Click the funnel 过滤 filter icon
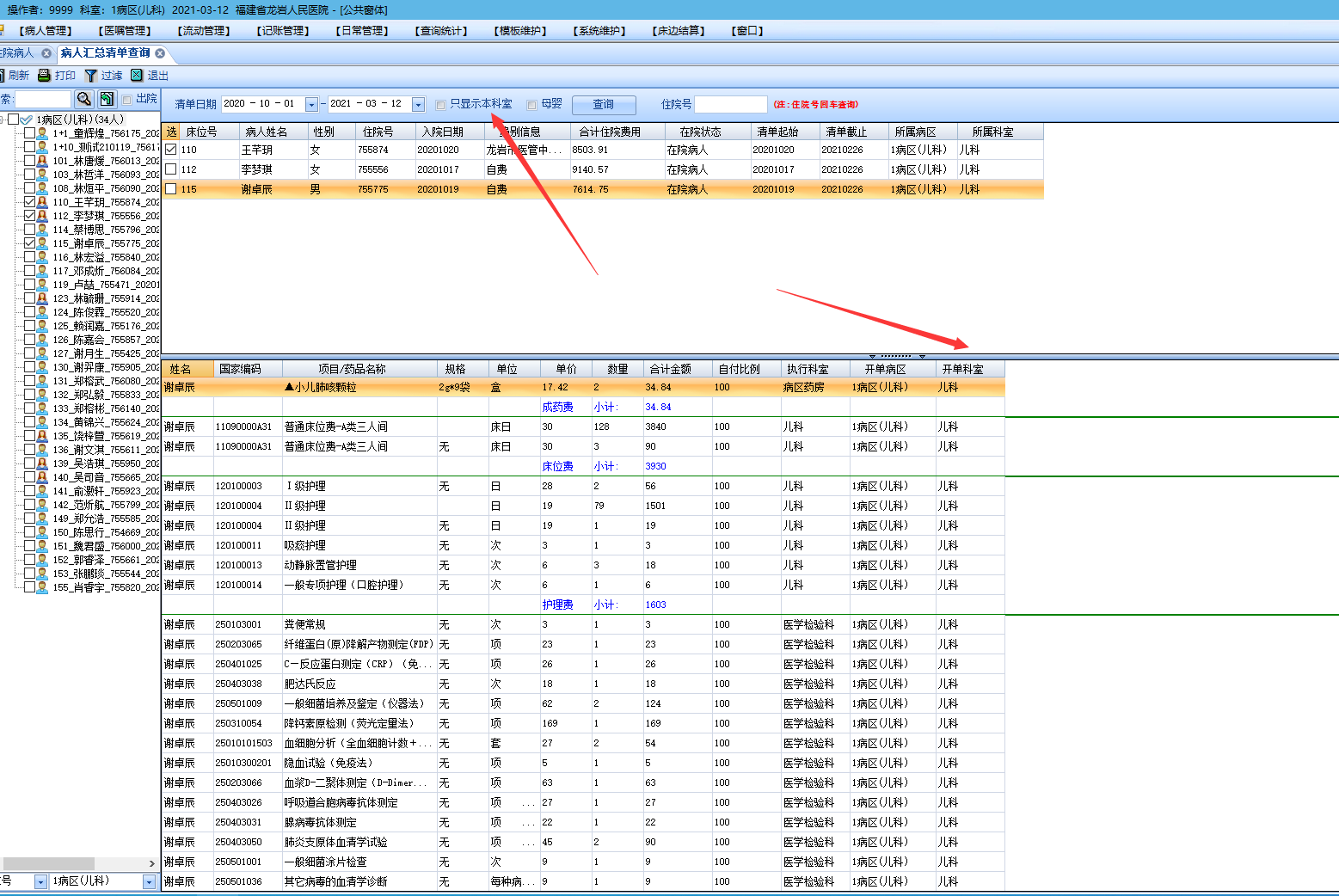This screenshot has height=896, width=1339. point(90,76)
